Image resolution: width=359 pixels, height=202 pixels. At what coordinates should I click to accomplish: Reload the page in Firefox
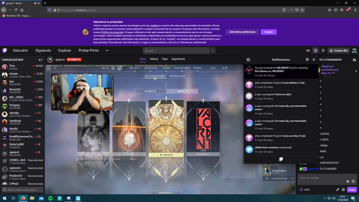tap(16, 10)
